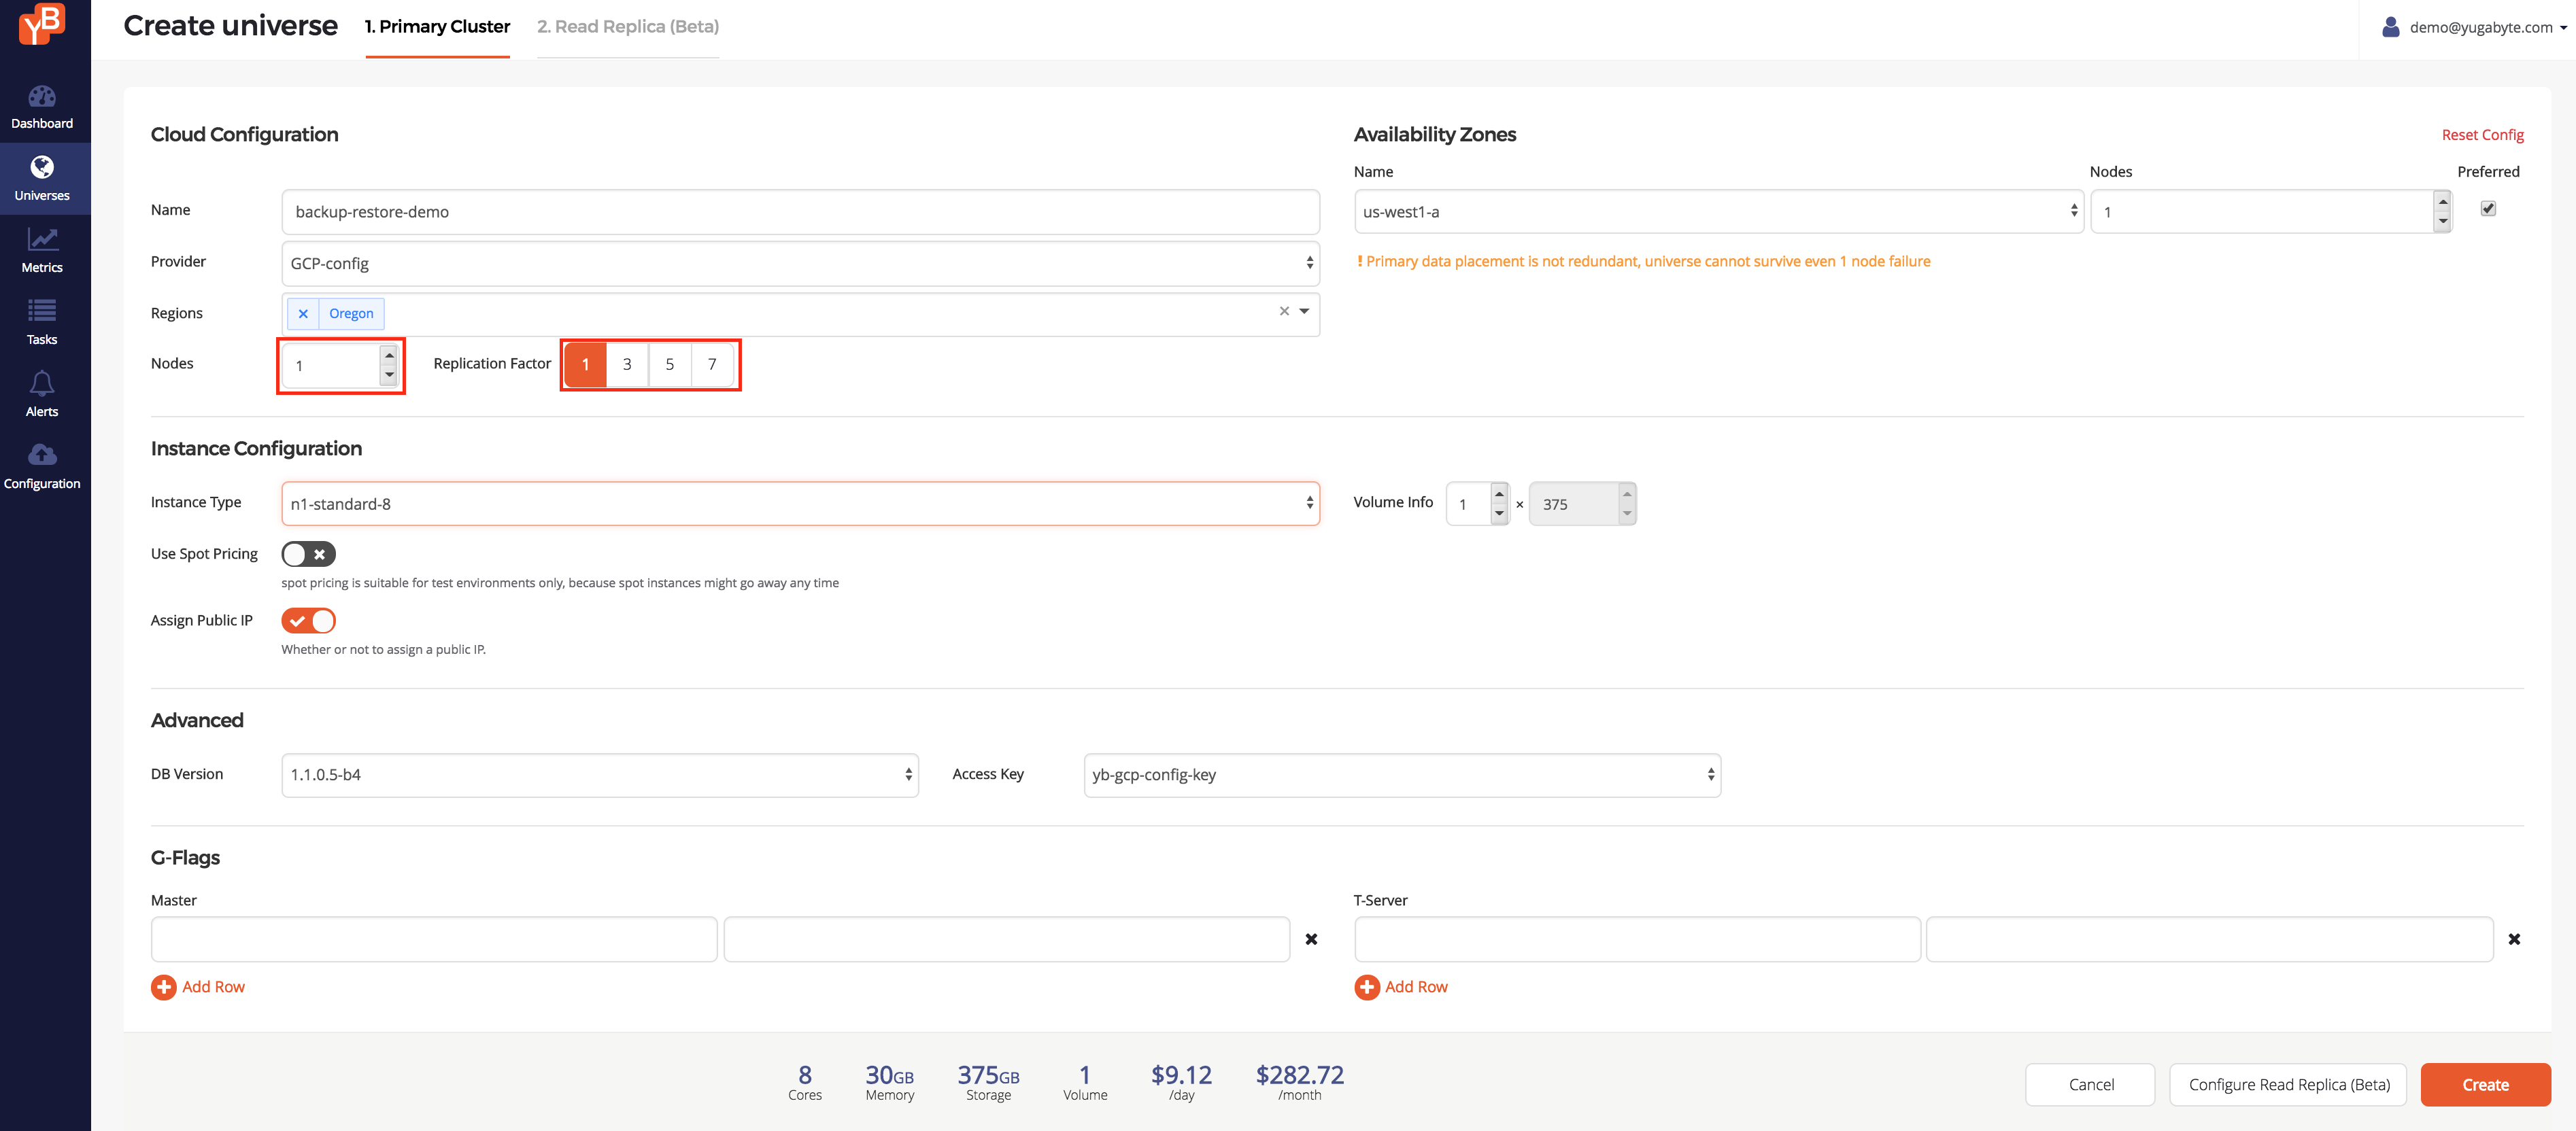Open the Metrics chart icon
2576x1131 pixels.
point(42,239)
